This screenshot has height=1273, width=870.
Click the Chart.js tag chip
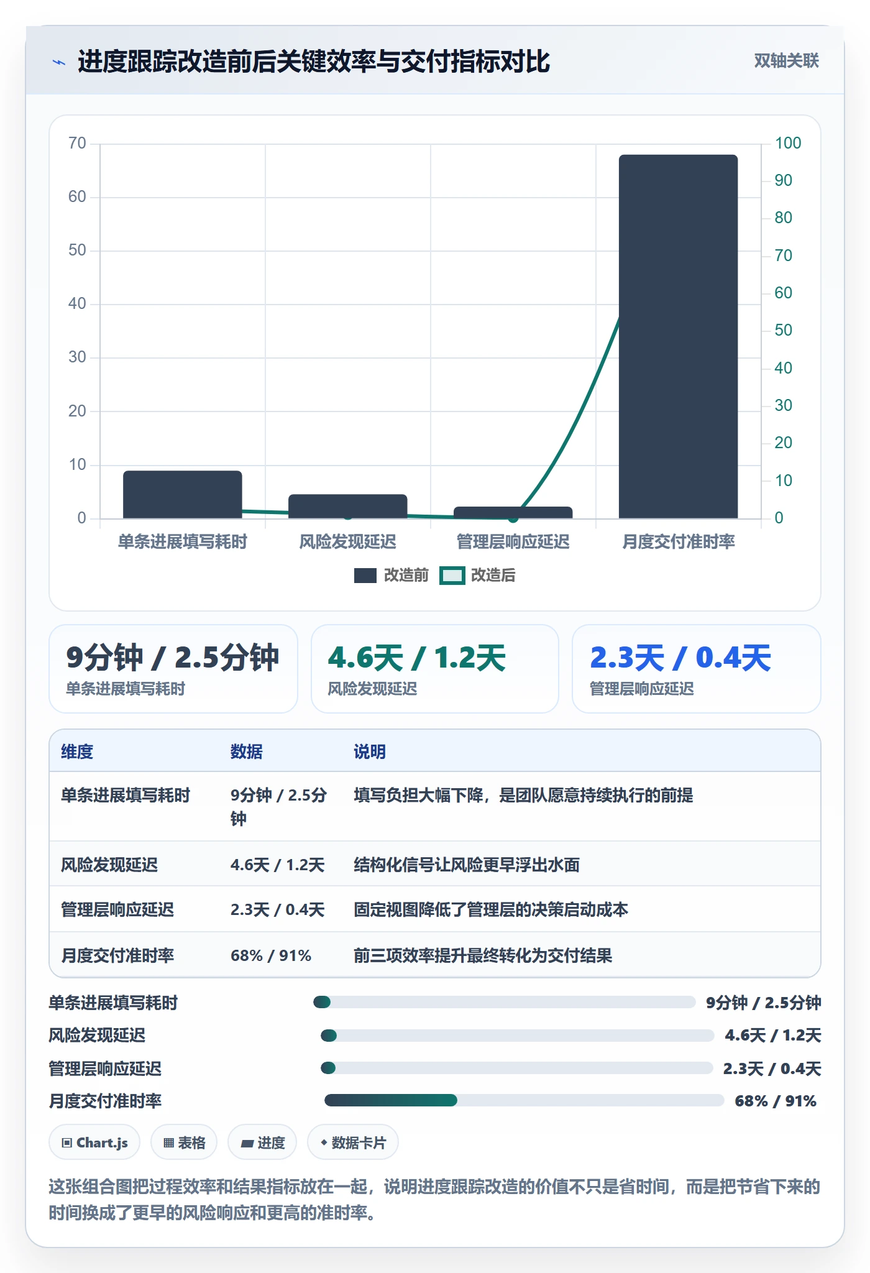94,1142
